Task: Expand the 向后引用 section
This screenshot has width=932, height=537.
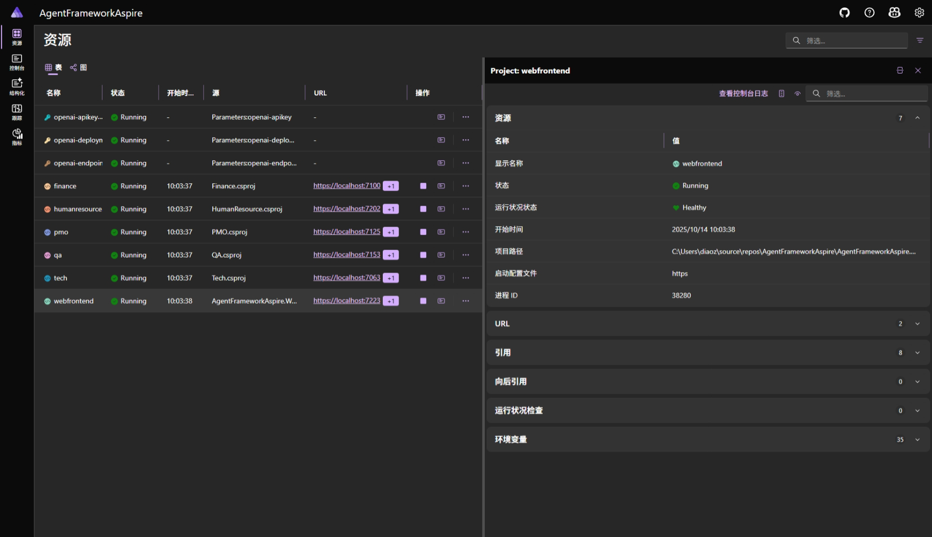Action: point(918,382)
